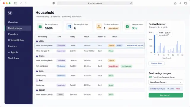
Task: Click the dollar icon on Freed card
Action: pyautogui.click(x=127, y=26)
